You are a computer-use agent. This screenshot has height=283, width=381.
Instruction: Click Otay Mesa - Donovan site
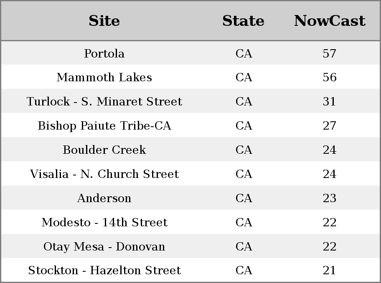pos(104,246)
